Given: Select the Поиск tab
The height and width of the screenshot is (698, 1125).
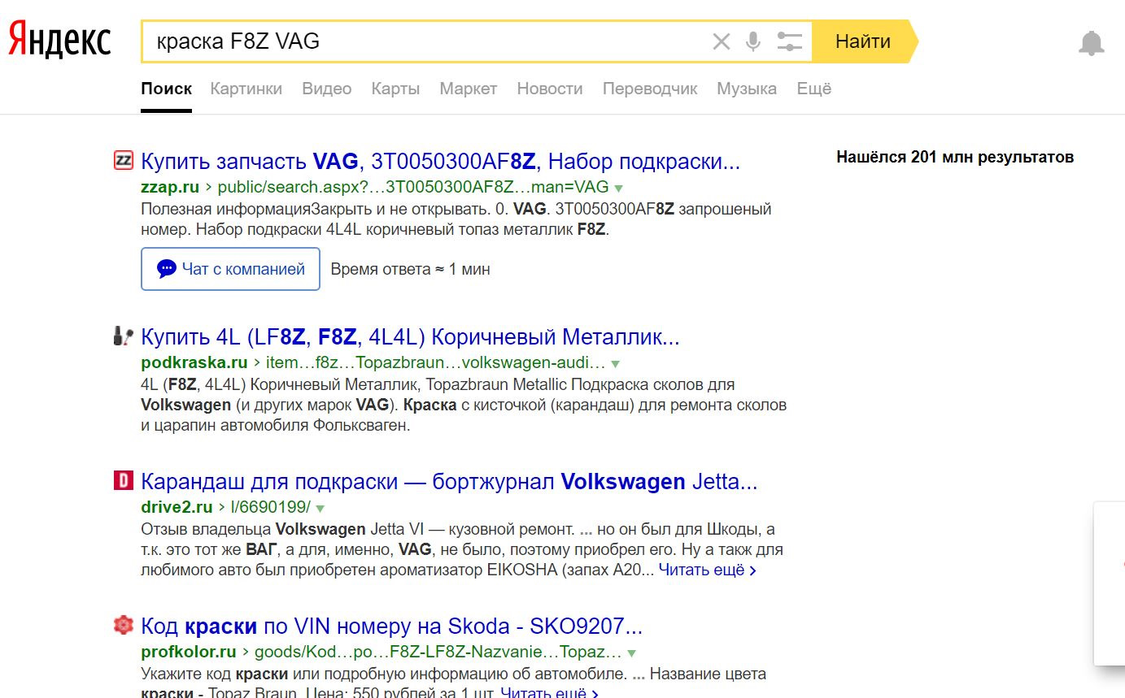Looking at the screenshot, I should pos(167,89).
